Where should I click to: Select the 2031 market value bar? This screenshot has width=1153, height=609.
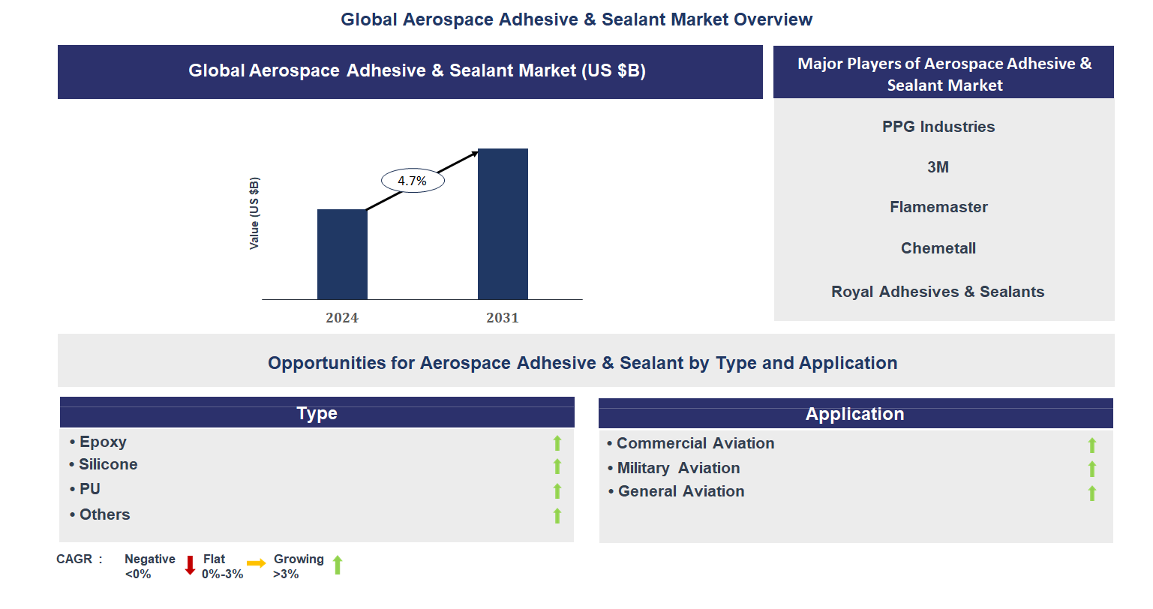503,223
